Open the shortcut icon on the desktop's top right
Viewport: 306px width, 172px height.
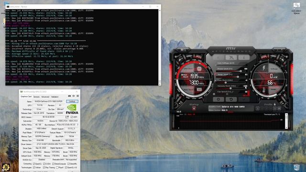tap(296, 8)
